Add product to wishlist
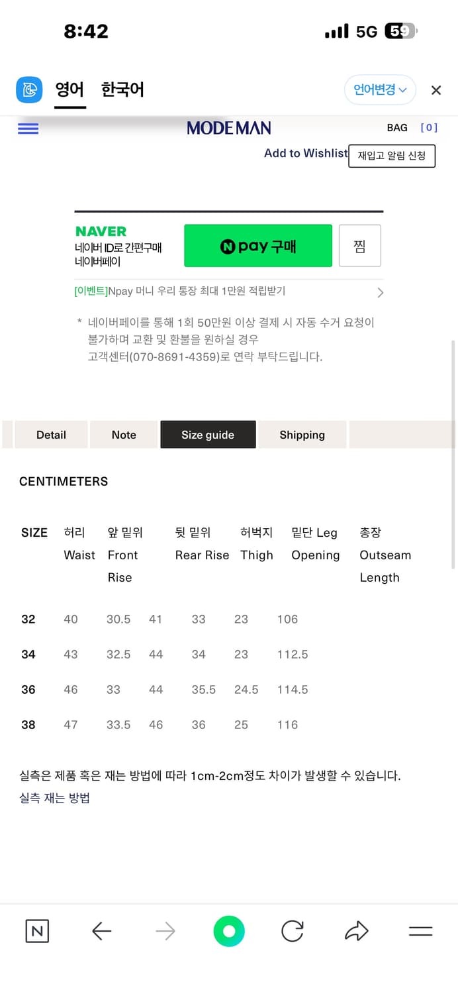 point(306,153)
